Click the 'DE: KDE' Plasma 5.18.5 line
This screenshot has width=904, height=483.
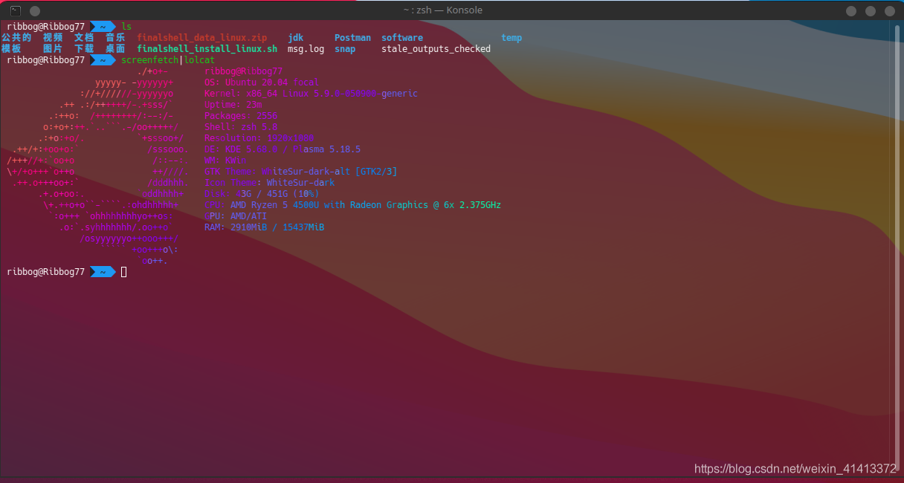pos(282,149)
